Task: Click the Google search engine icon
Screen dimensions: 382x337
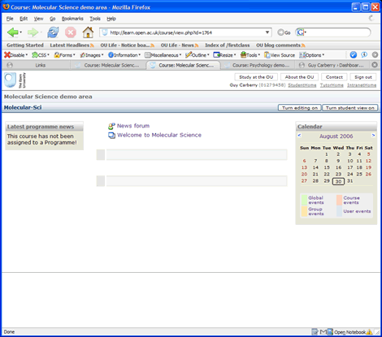Action: [300, 32]
